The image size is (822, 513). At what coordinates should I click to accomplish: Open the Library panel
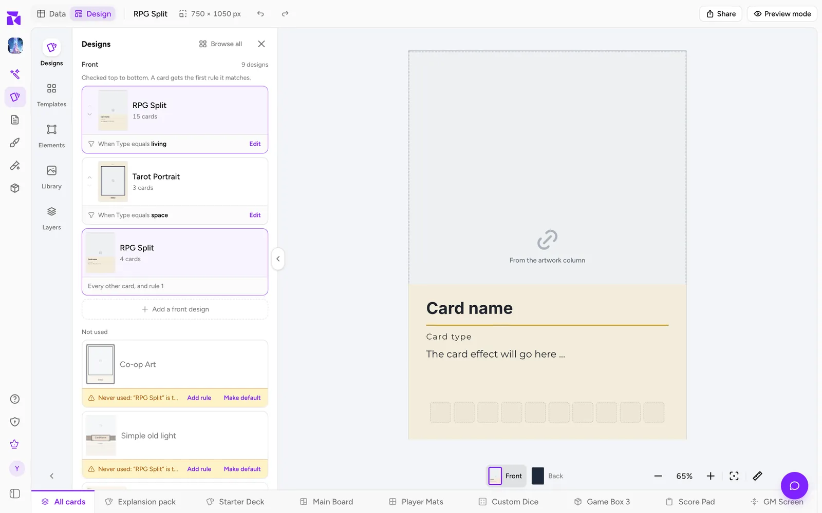[x=51, y=177]
